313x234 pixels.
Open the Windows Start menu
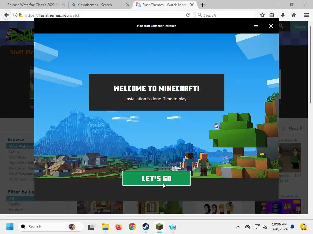coord(10,227)
